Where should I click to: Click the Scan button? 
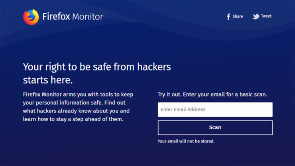215,128
